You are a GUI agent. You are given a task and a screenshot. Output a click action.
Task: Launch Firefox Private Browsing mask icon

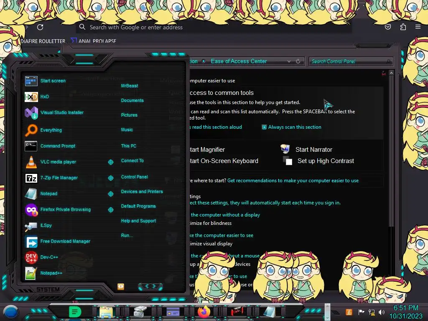coord(31,210)
